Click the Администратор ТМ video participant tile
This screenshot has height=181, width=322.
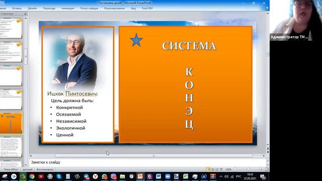click(x=296, y=20)
